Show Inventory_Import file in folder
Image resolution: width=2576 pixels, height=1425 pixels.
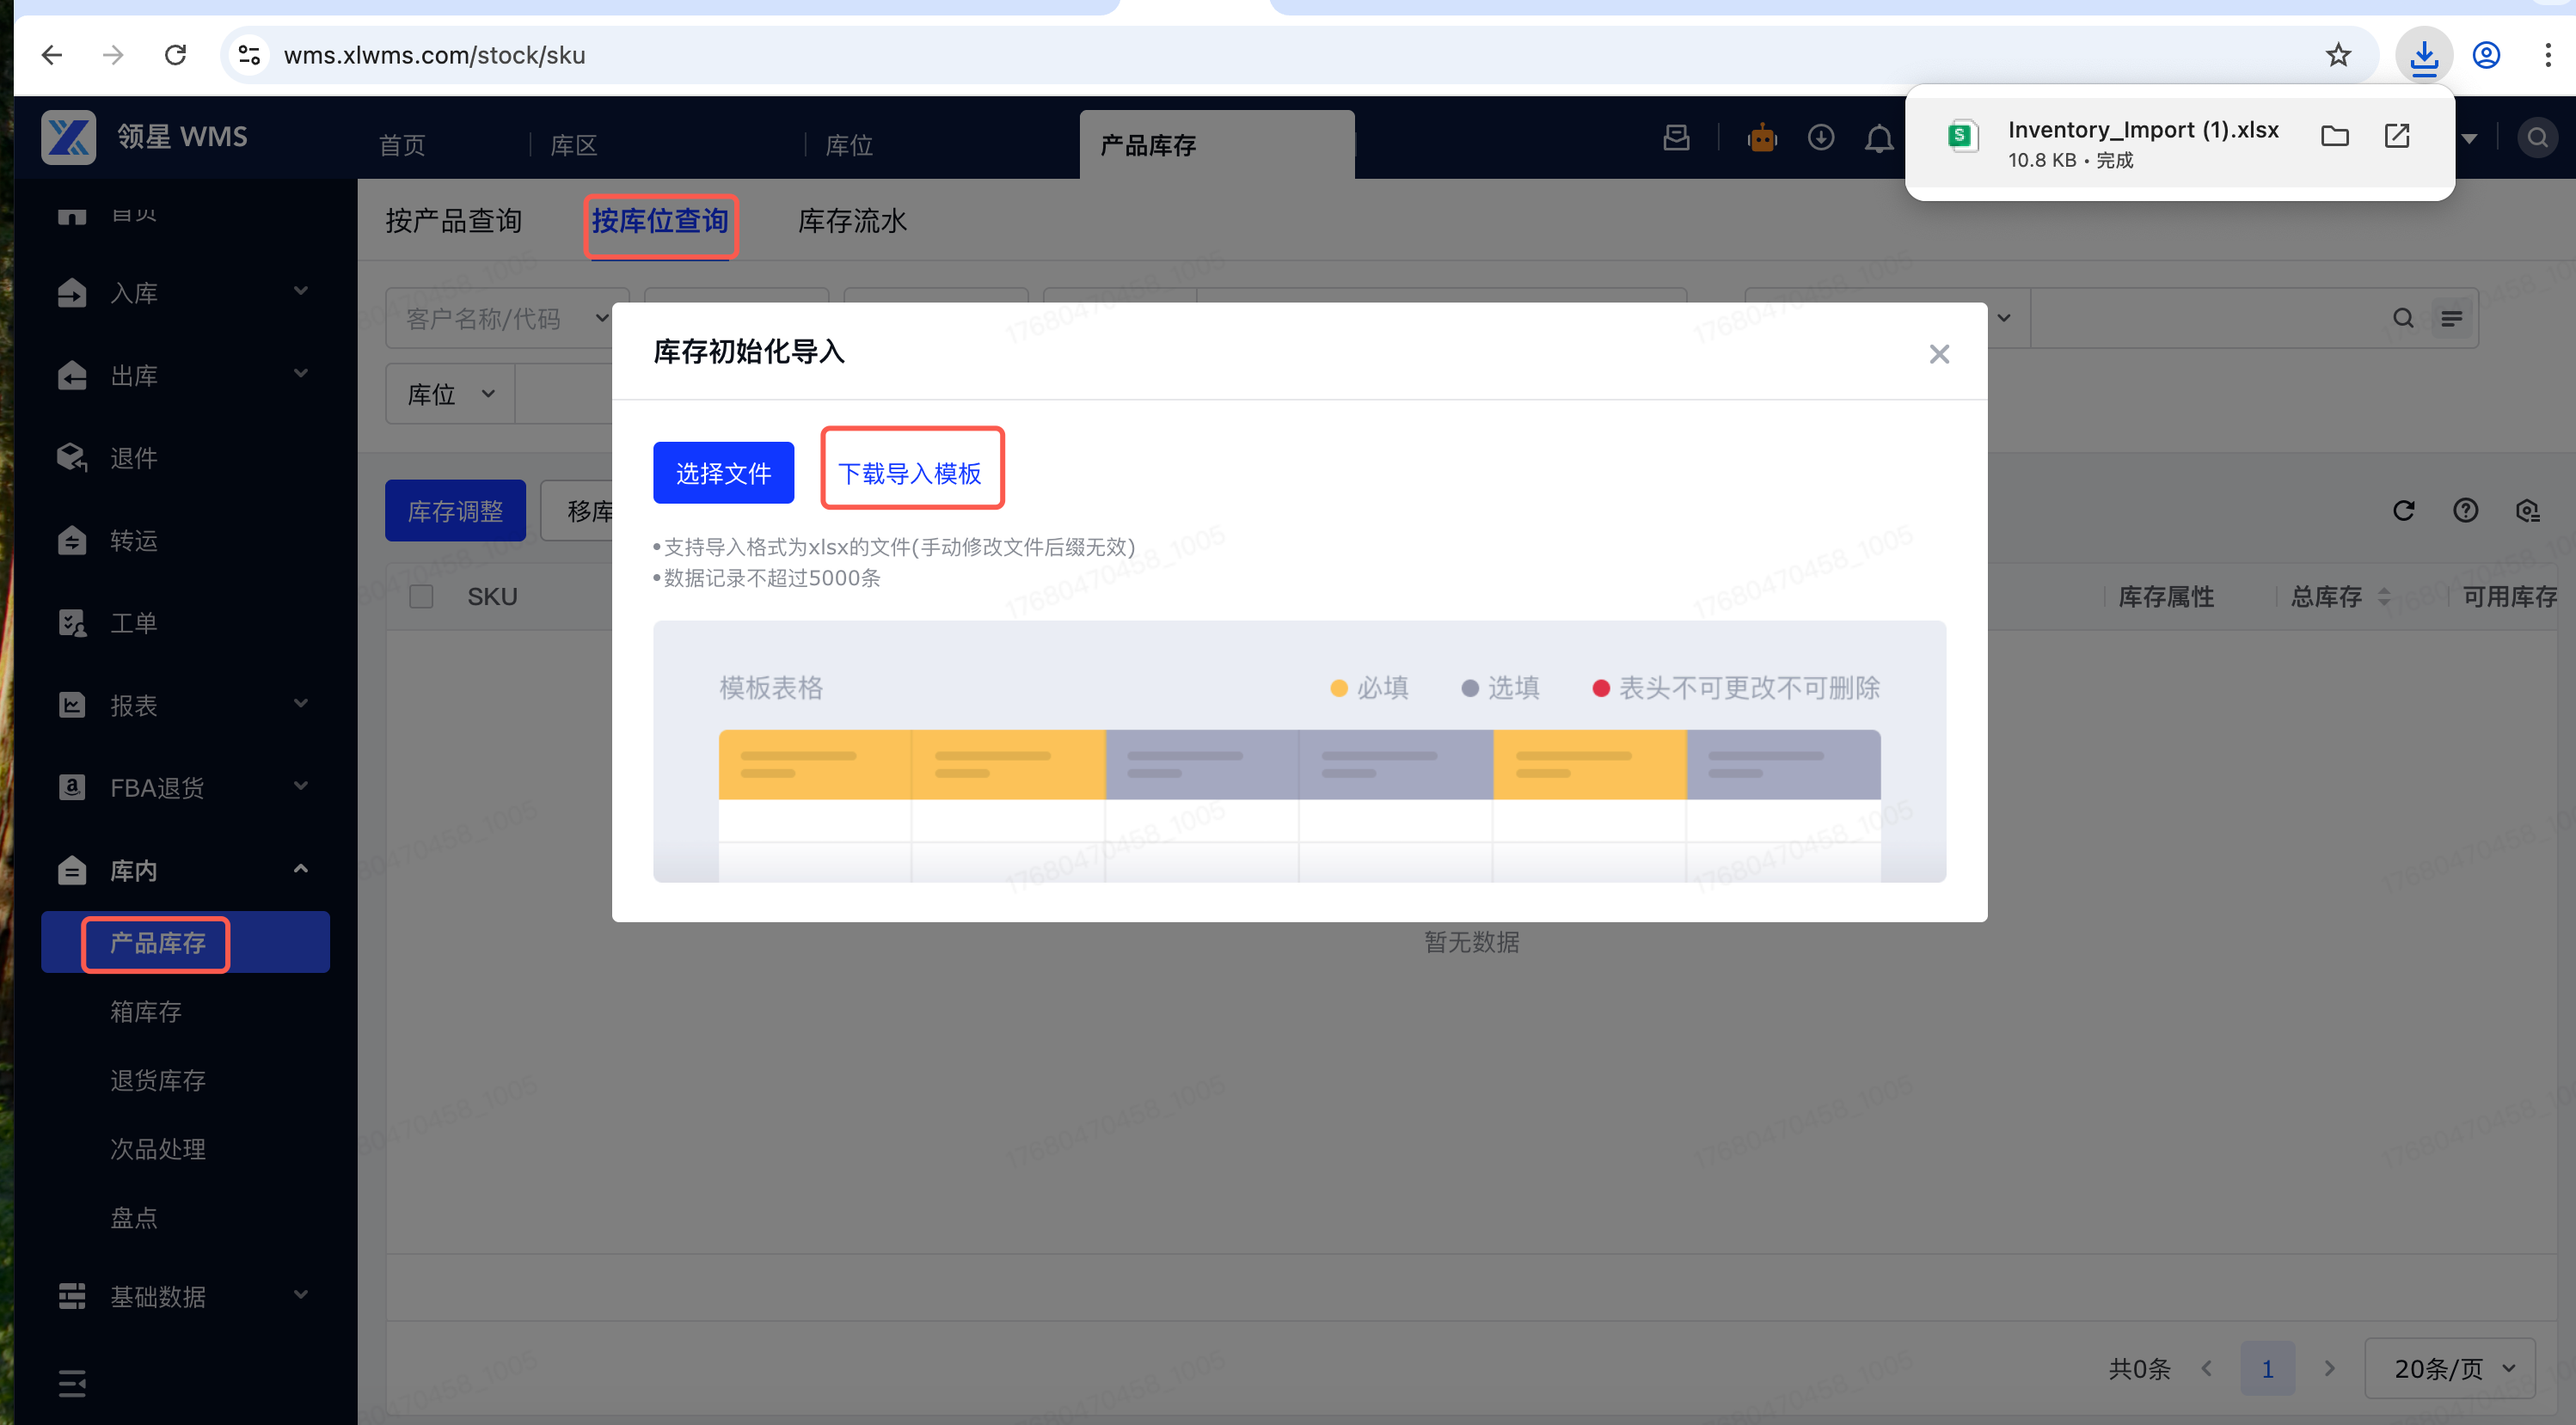coord(2335,136)
